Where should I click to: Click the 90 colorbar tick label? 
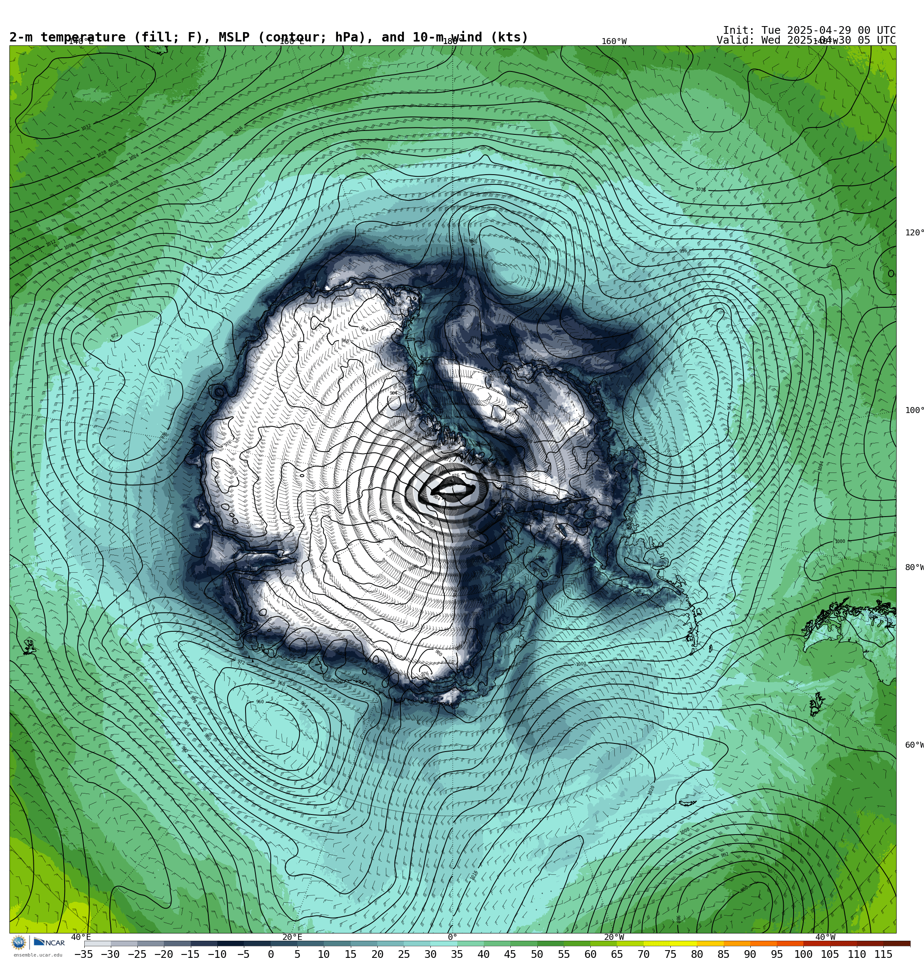point(749,954)
